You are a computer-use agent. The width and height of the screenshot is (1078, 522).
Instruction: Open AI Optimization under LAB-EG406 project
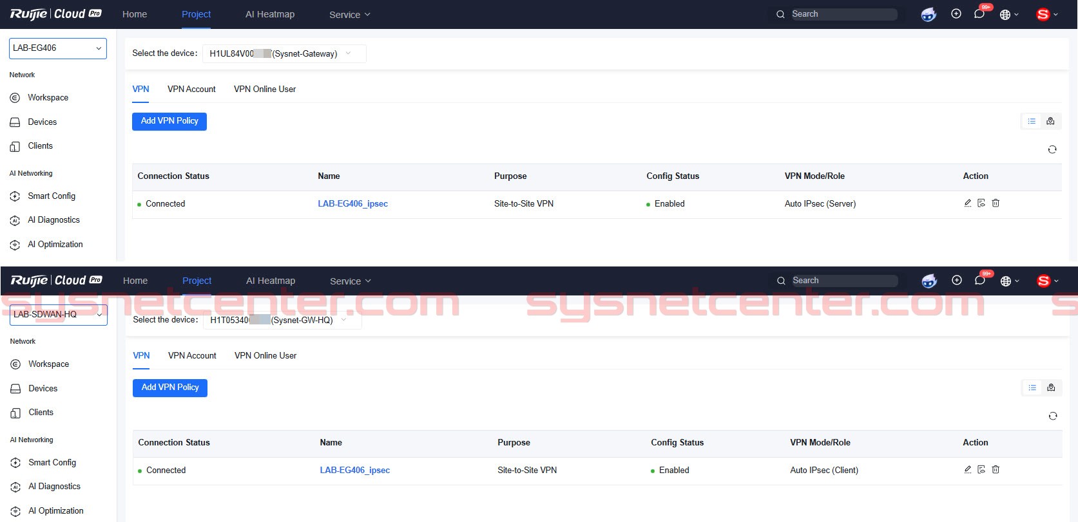55,245
